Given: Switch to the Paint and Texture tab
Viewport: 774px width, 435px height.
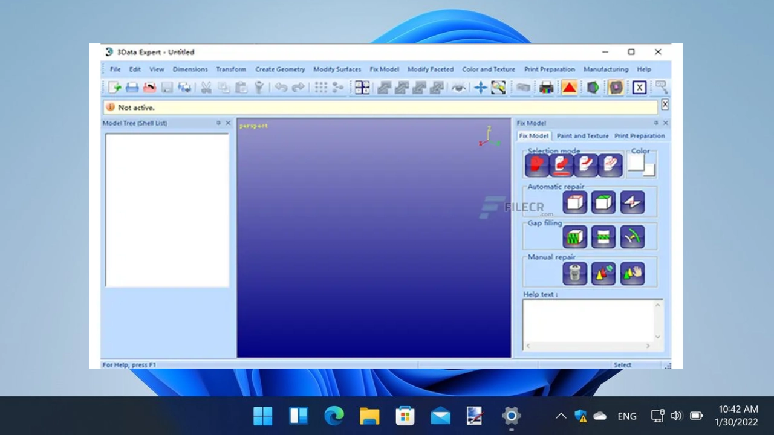Looking at the screenshot, I should click(582, 136).
